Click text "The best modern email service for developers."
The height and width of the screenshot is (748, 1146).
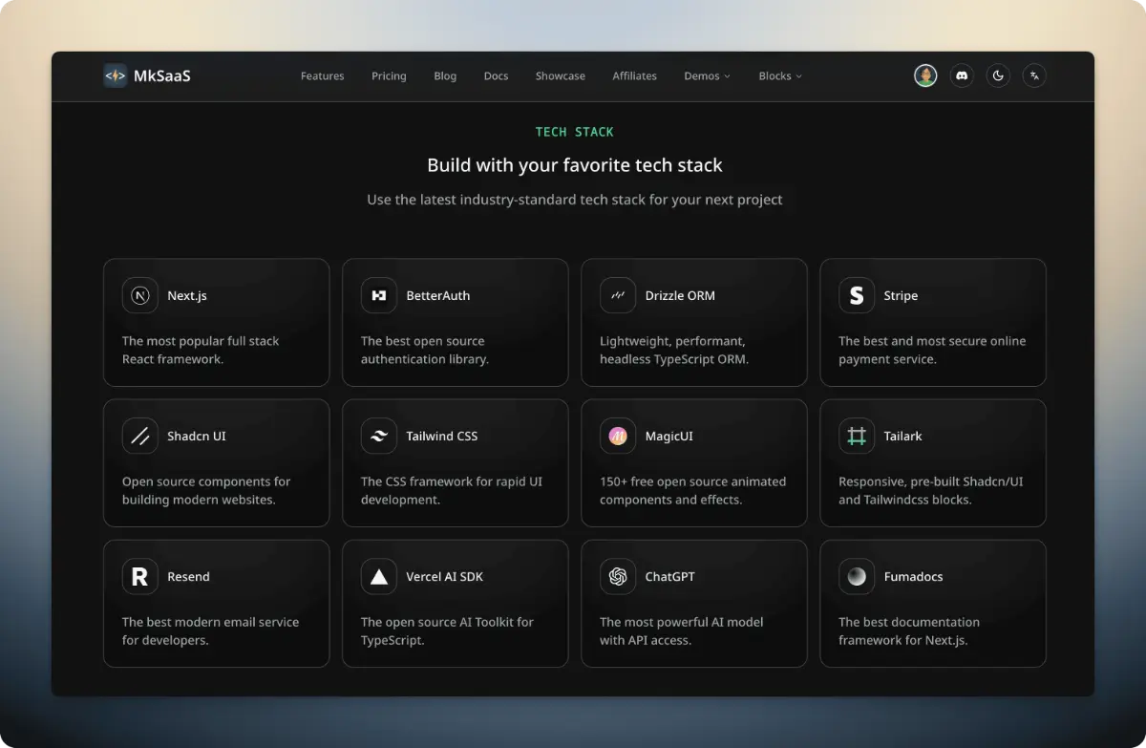(210, 630)
